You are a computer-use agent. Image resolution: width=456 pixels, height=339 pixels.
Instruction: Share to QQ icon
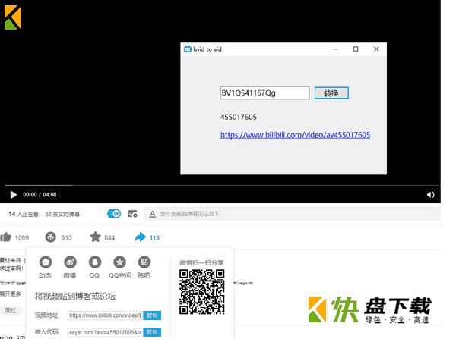coord(95,262)
